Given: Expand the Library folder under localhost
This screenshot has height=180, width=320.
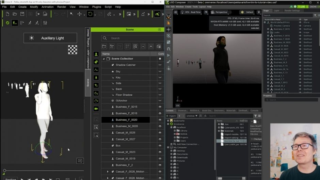Looking at the screenshot, I should 175,131.
